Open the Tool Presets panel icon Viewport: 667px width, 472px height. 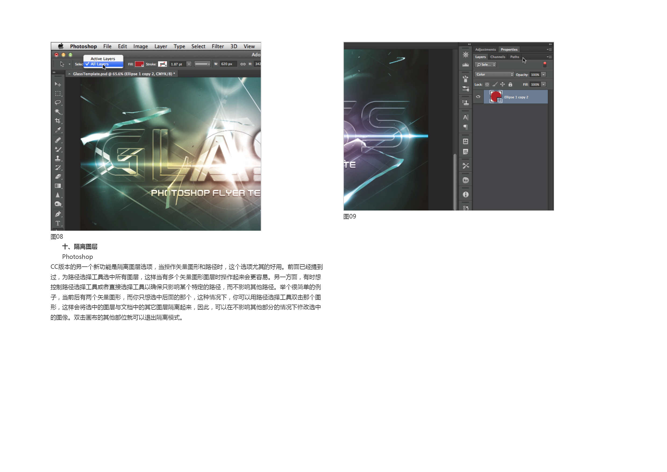point(465,166)
